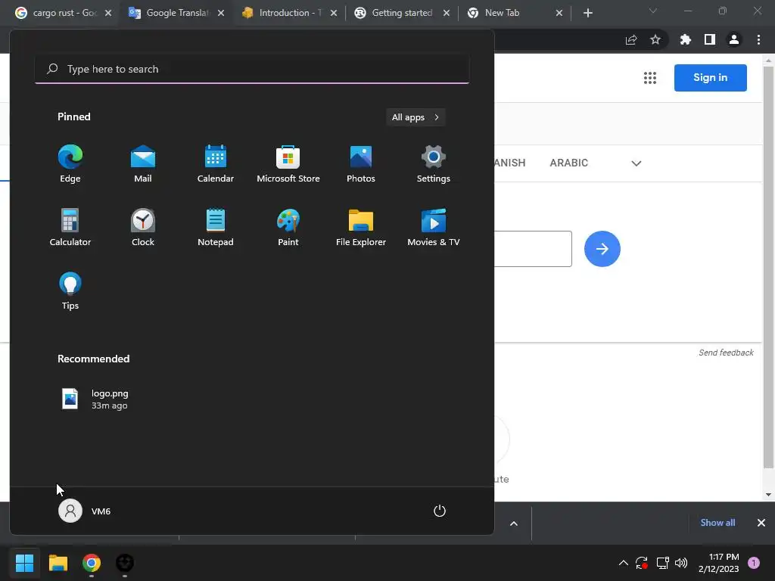The image size is (775, 581).
Task: Launch the Photos app
Action: click(361, 164)
